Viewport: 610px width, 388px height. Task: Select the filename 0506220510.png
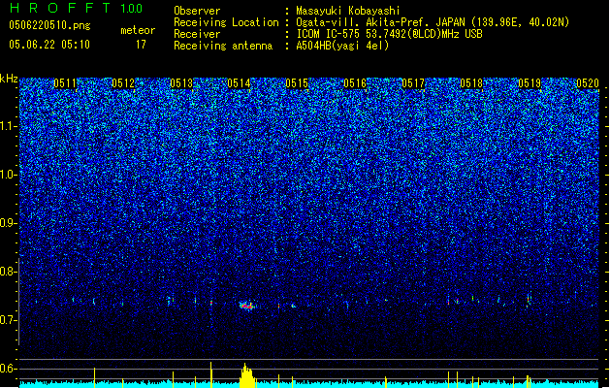click(49, 25)
